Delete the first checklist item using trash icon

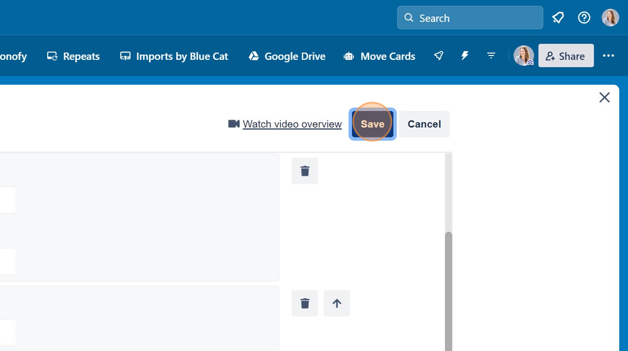(x=304, y=171)
